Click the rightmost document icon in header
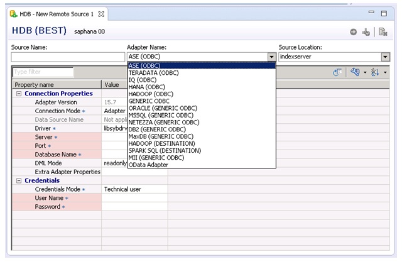 (383, 32)
